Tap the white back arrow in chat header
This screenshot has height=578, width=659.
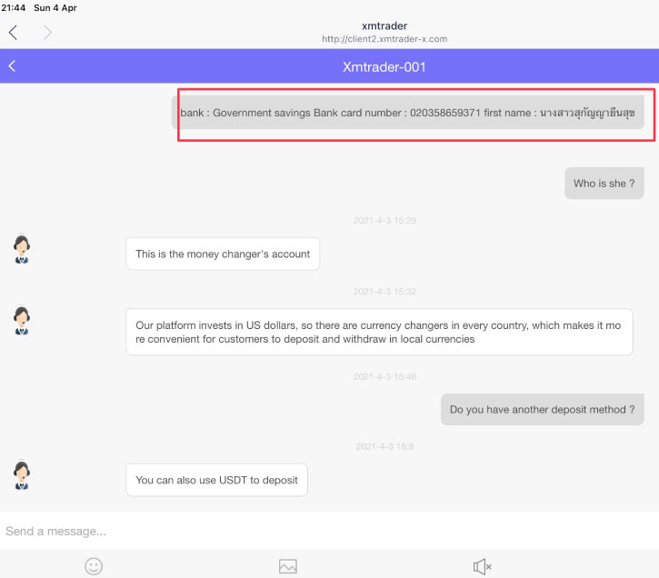tap(12, 66)
